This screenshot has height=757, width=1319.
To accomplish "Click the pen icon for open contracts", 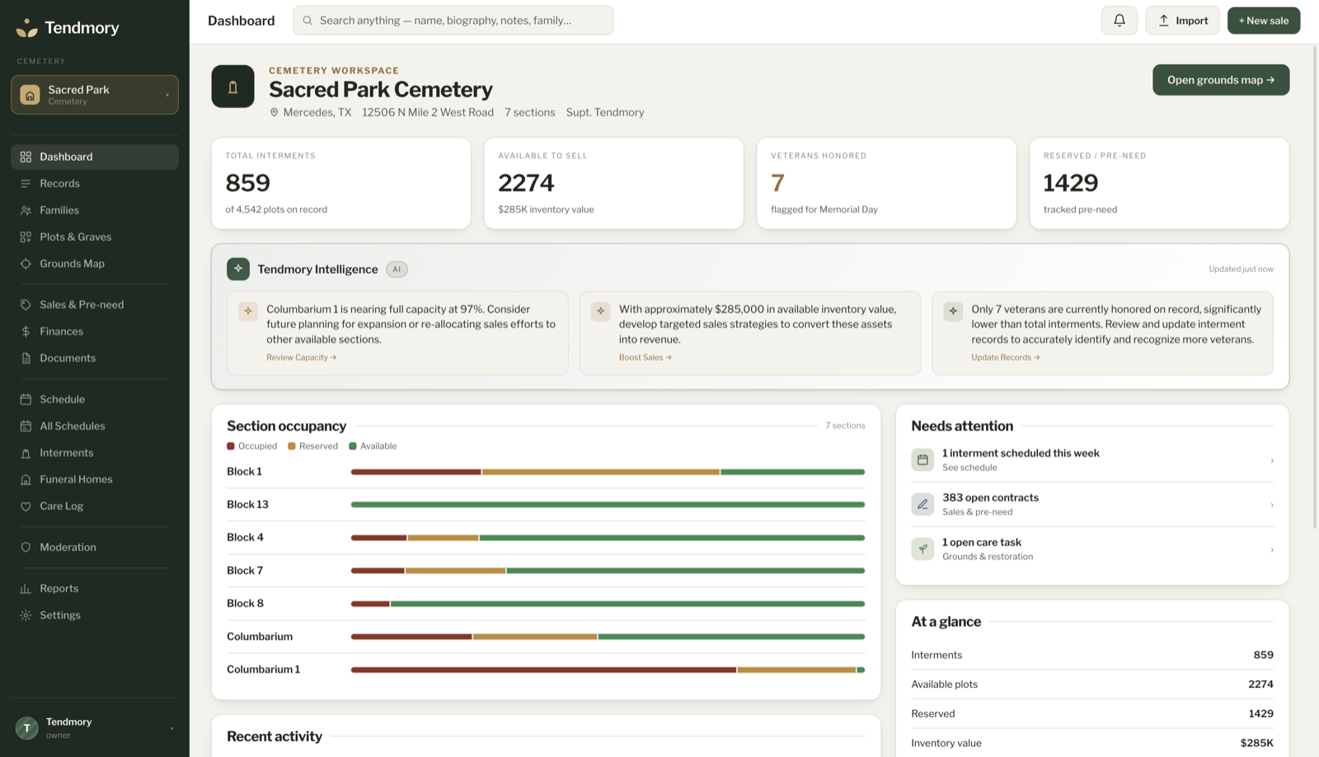I will [922, 504].
